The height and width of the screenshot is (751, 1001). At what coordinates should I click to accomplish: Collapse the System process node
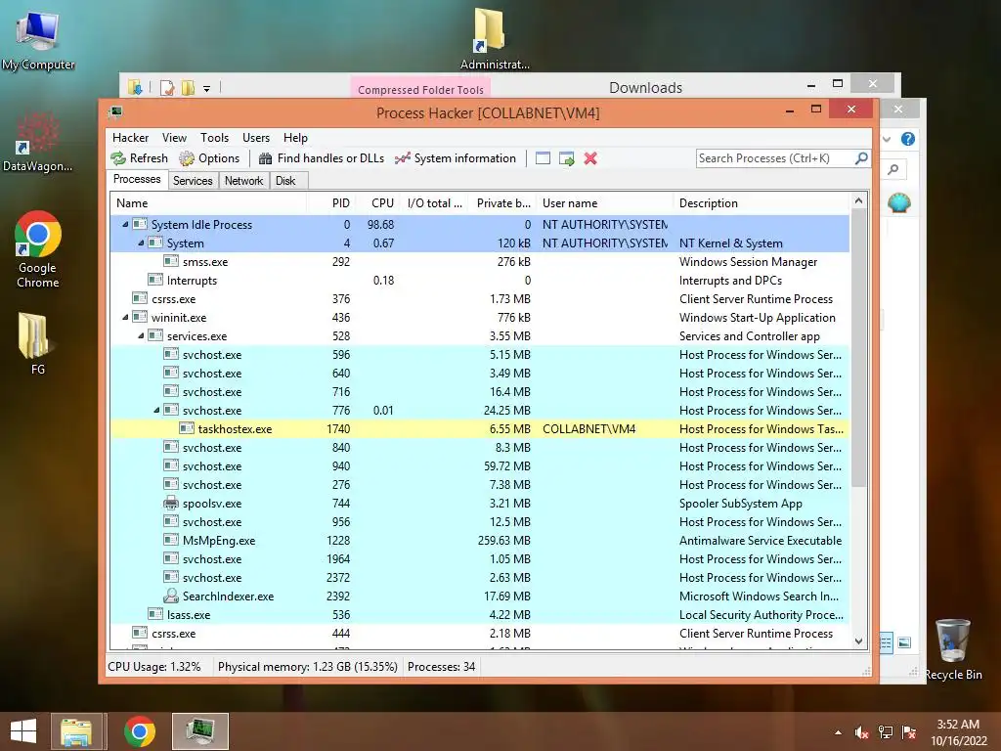click(141, 243)
